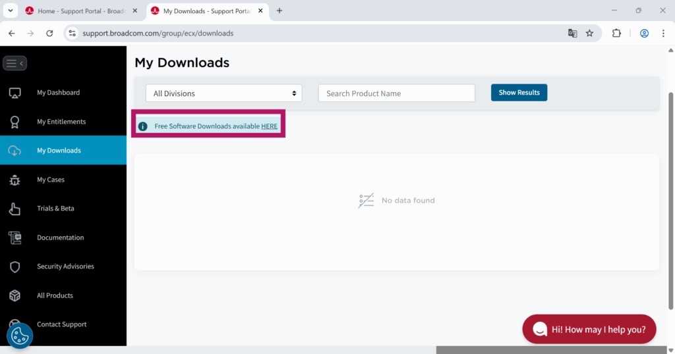Click the Security Advisories shield icon
This screenshot has height=354, width=675.
[15, 266]
